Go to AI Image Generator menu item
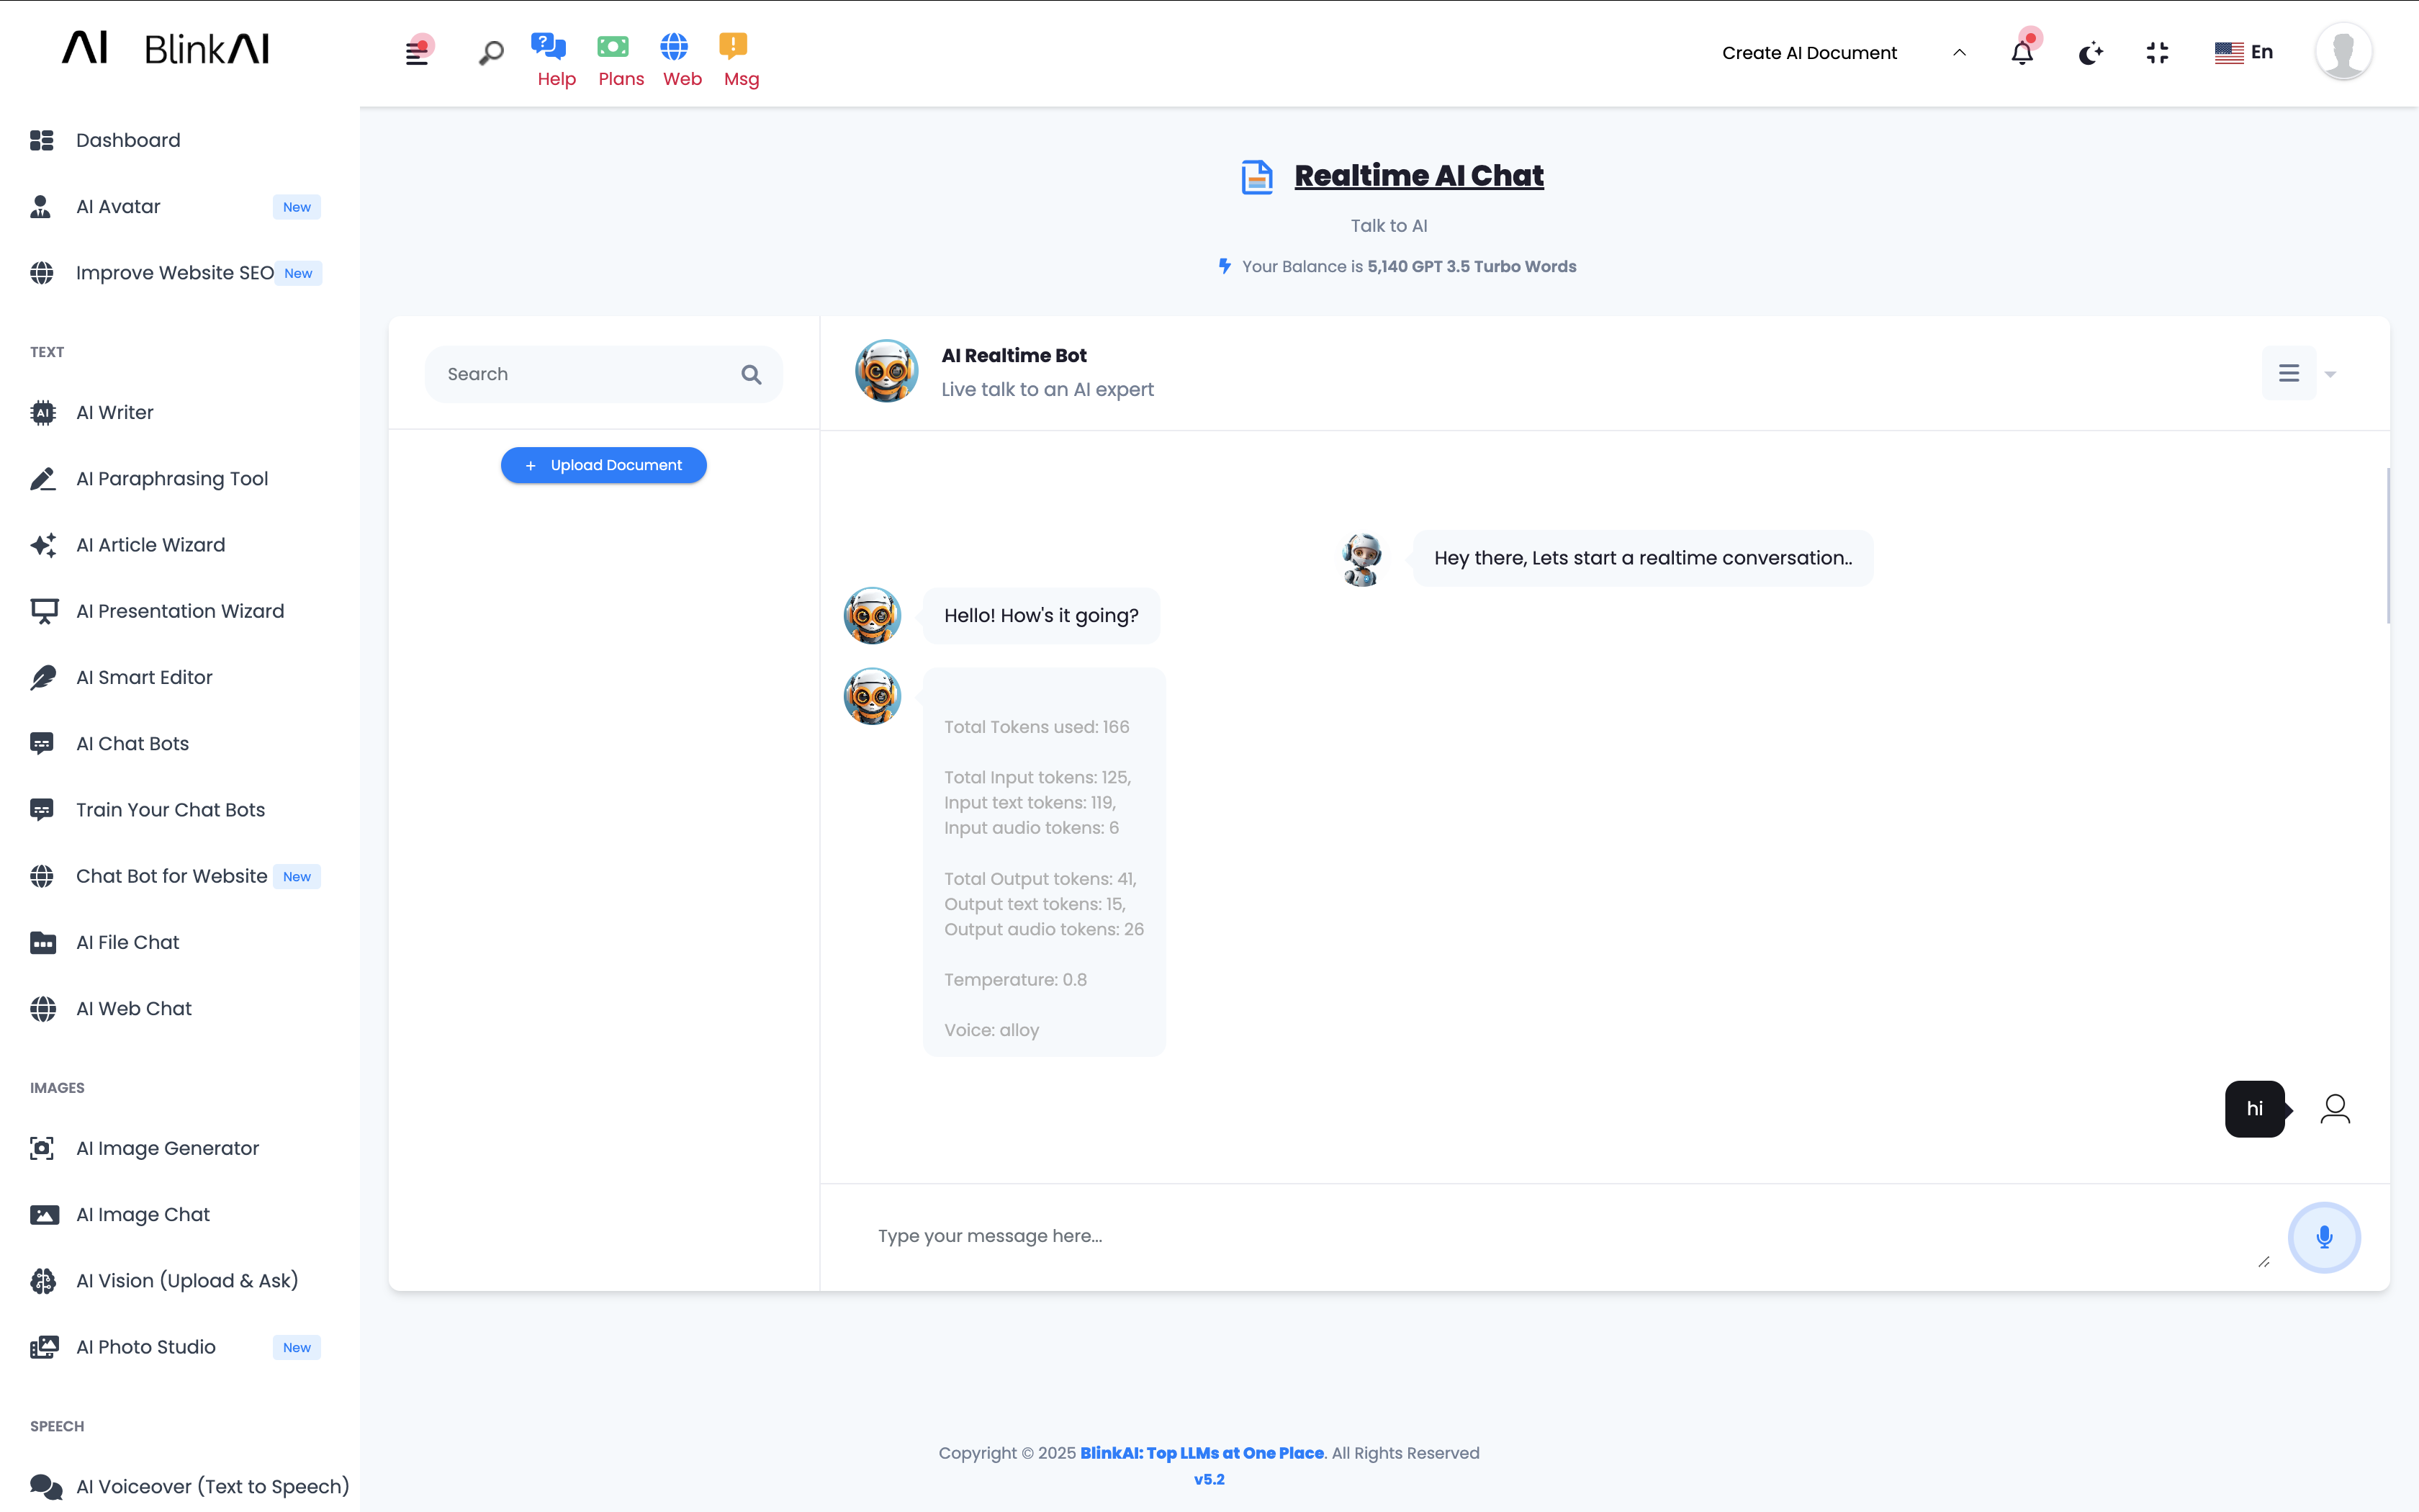The height and width of the screenshot is (1512, 2419). (167, 1148)
